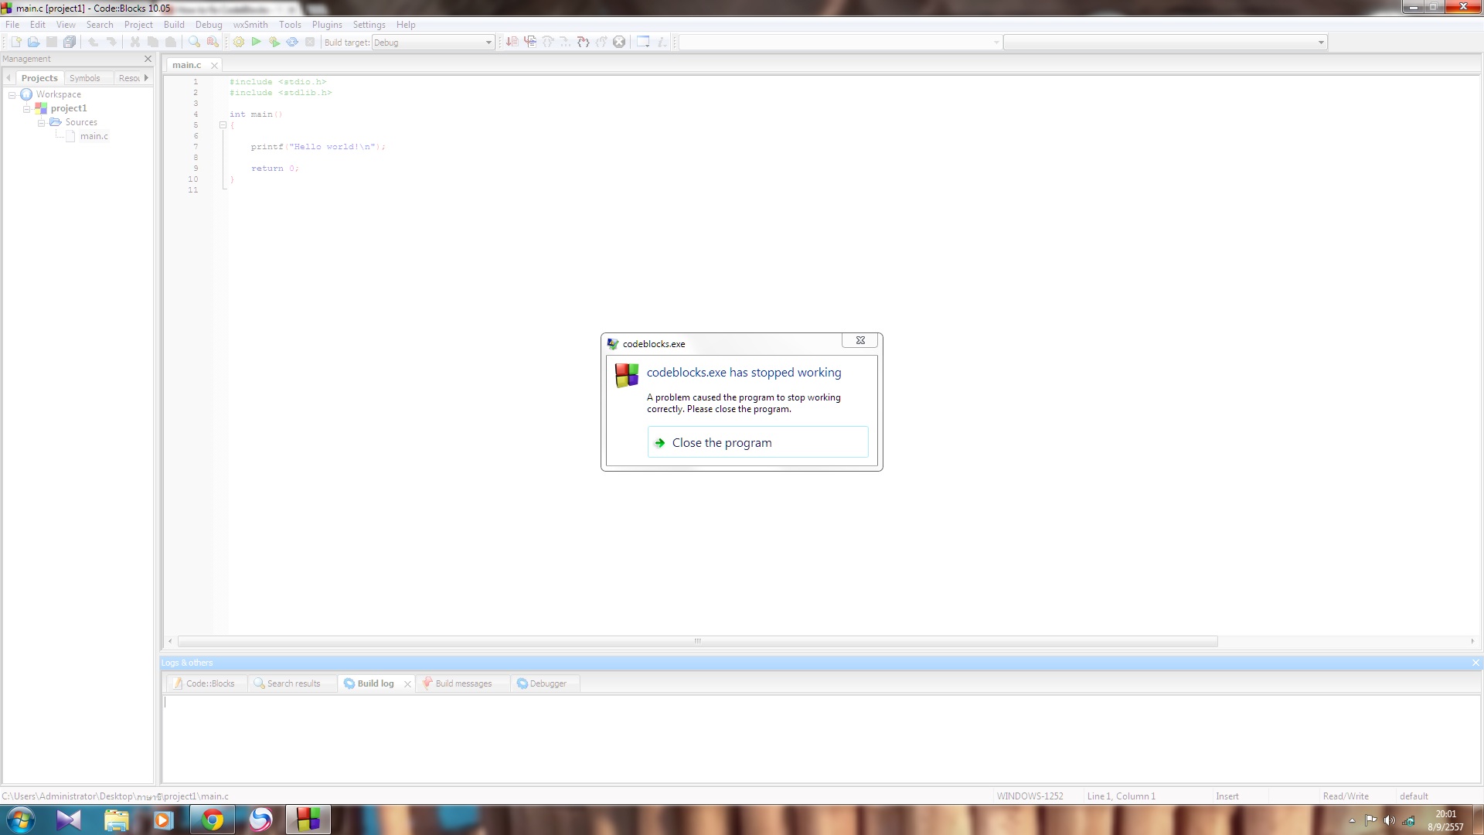Viewport: 1484px width, 835px height.
Task: Close the Logs & others panel
Action: click(x=1475, y=663)
